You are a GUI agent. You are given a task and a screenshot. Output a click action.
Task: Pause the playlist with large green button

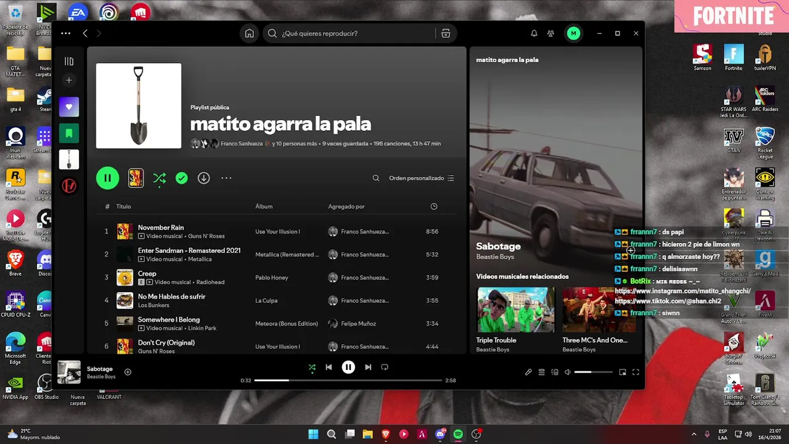coord(107,178)
